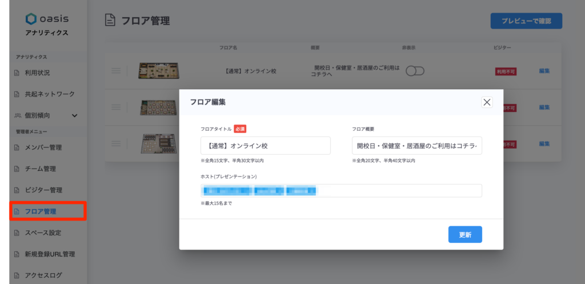
Task: Click the メンバー管理 sidebar icon
Action: pos(17,147)
